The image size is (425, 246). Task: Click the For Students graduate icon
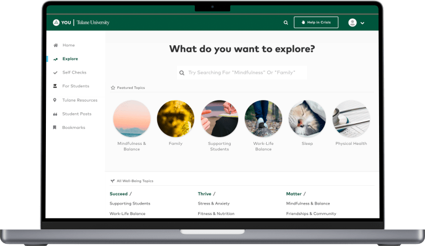tap(55, 86)
